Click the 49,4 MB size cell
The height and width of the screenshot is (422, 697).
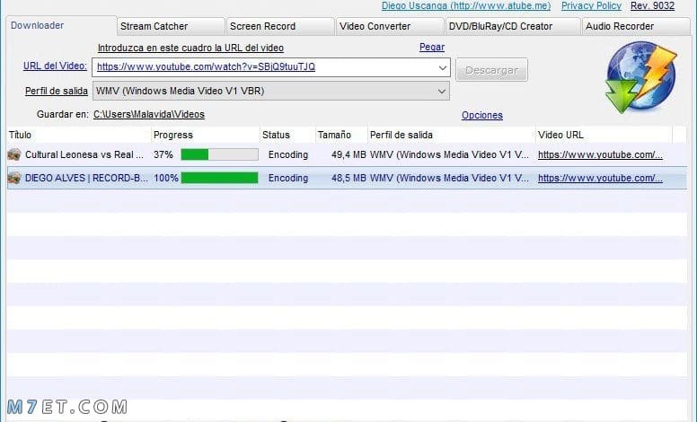(348, 154)
